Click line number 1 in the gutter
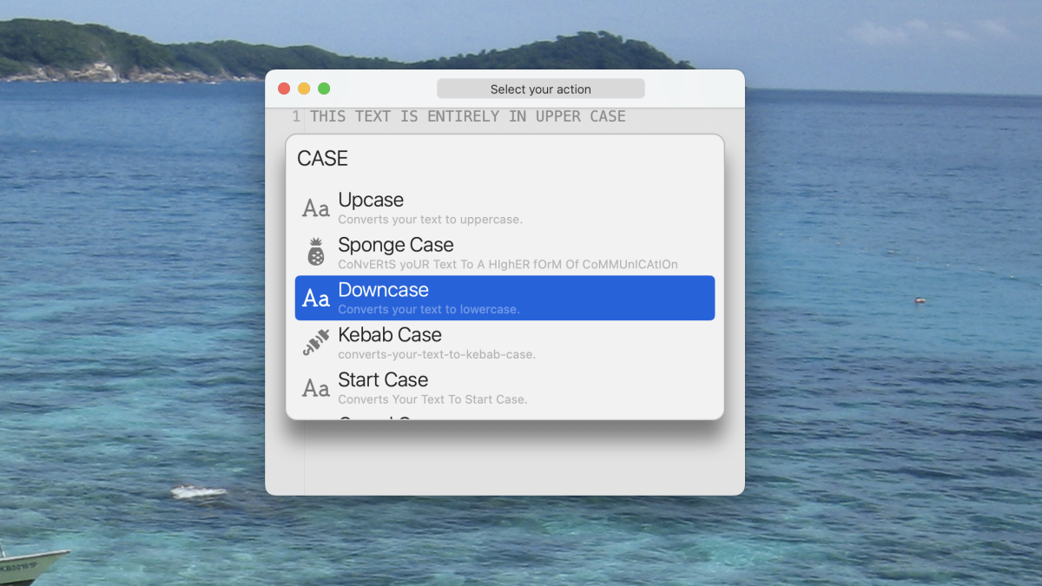 coord(296,116)
